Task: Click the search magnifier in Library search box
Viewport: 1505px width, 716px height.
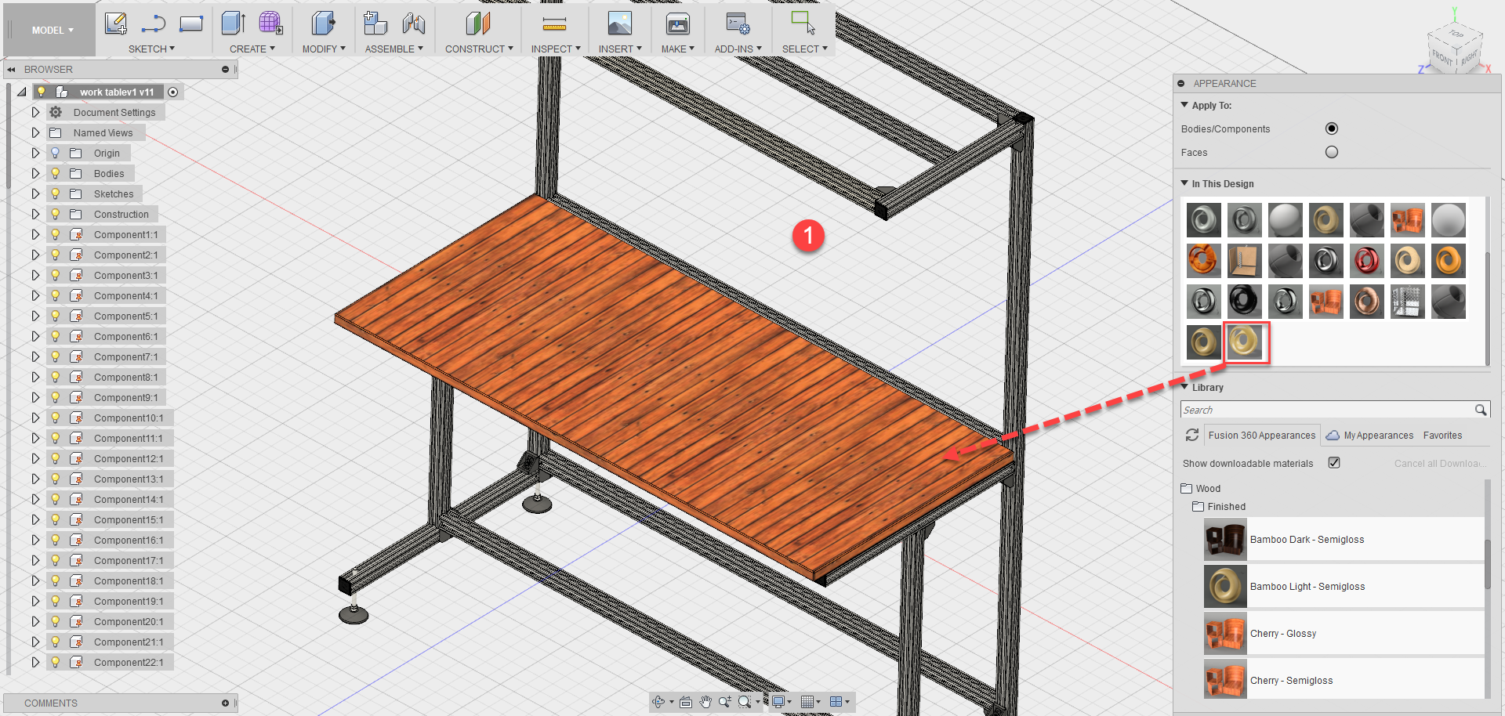Action: [x=1481, y=409]
